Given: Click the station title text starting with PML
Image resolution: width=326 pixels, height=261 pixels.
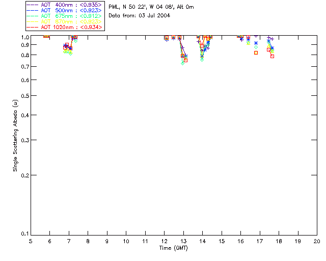Looking at the screenshot, I should (151, 7).
